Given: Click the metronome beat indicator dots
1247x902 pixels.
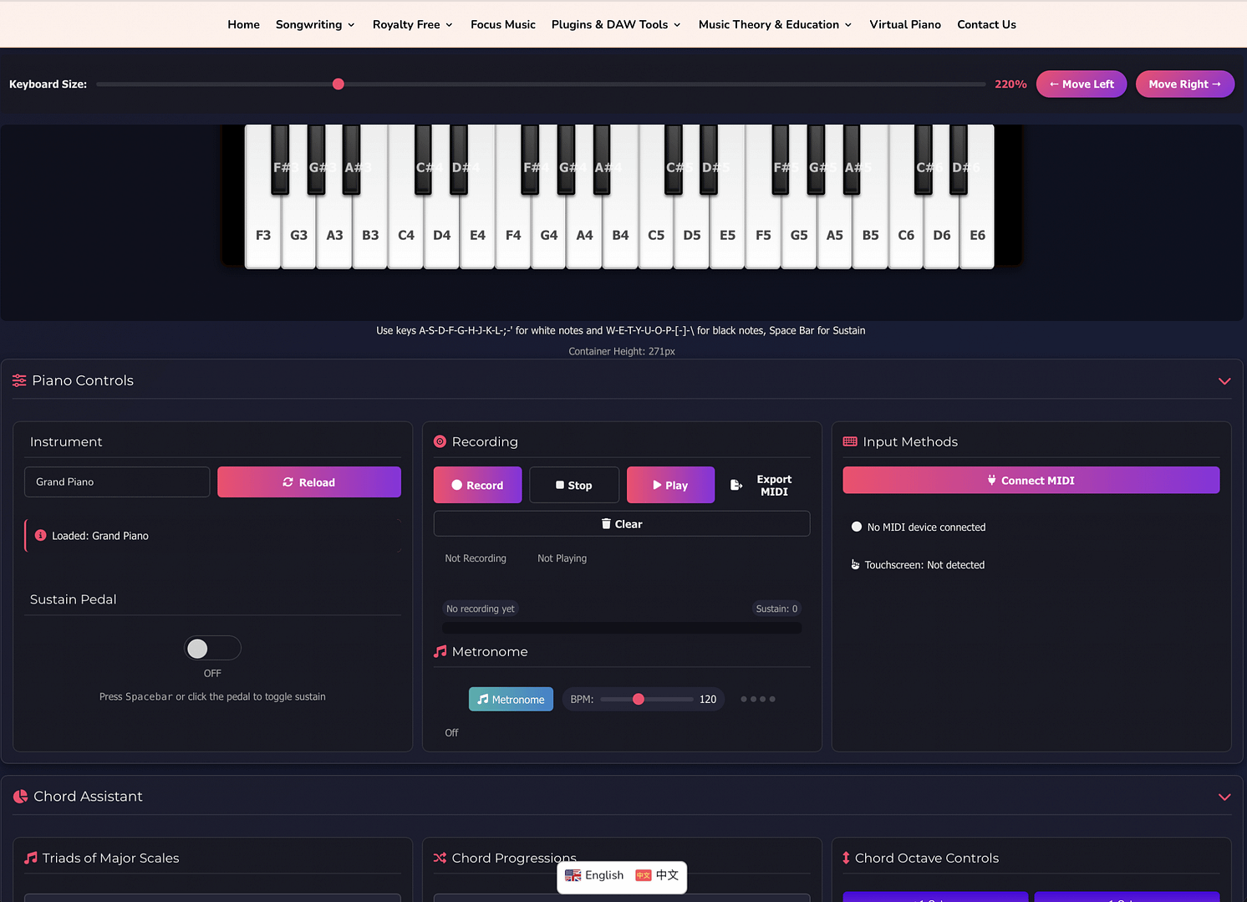Looking at the screenshot, I should [x=758, y=699].
